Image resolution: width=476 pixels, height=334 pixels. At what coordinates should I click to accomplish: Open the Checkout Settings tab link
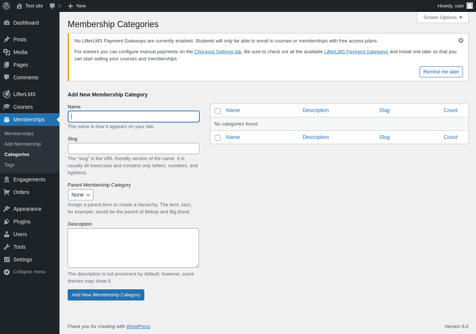(x=218, y=52)
